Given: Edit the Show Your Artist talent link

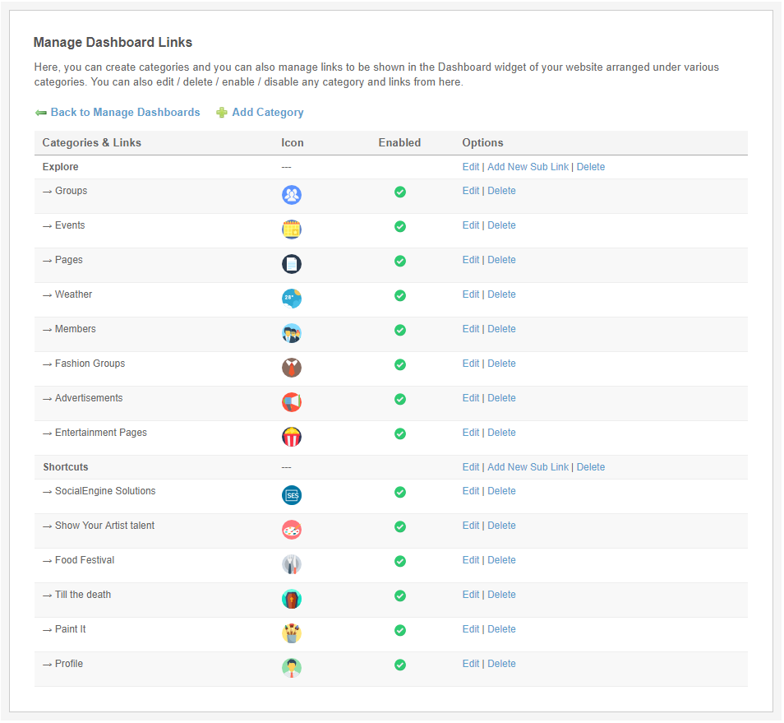Looking at the screenshot, I should point(470,526).
